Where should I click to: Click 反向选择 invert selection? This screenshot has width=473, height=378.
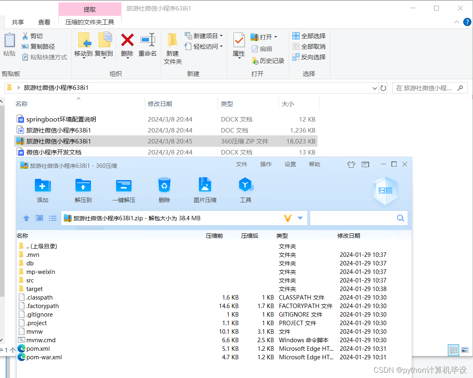[309, 57]
